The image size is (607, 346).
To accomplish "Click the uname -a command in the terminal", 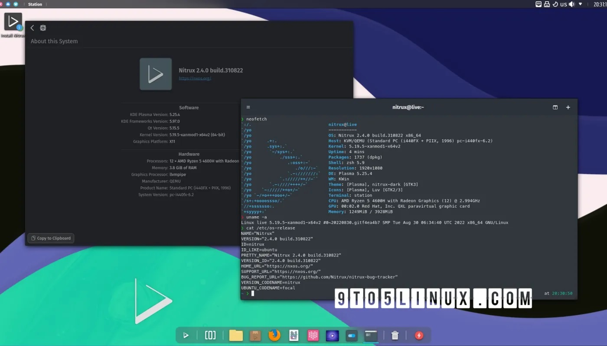I will click(x=257, y=217).
